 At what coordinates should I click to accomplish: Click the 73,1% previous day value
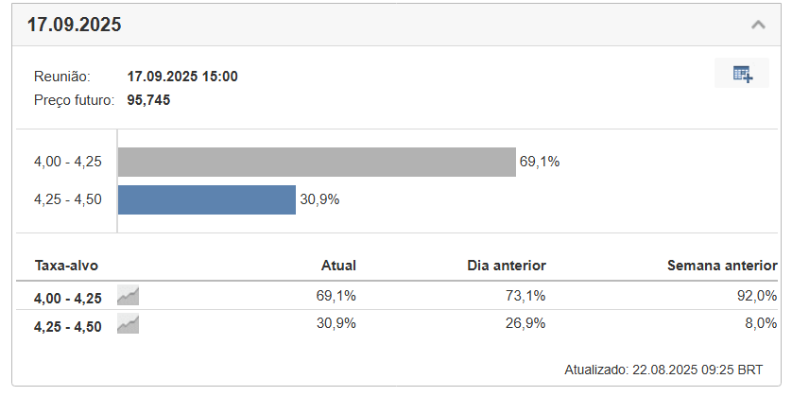click(525, 296)
